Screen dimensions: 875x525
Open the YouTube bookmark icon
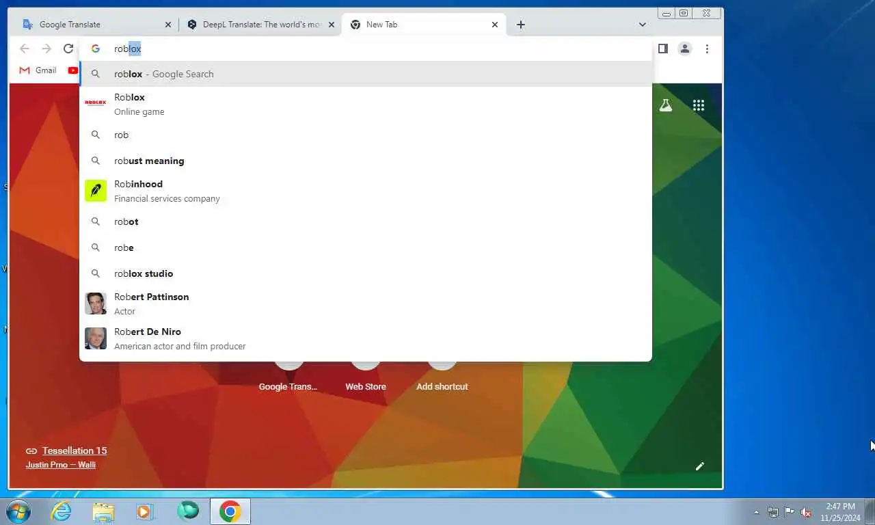pyautogui.click(x=73, y=70)
